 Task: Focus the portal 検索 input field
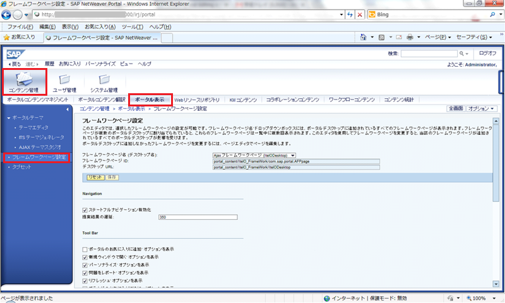click(x=429, y=54)
